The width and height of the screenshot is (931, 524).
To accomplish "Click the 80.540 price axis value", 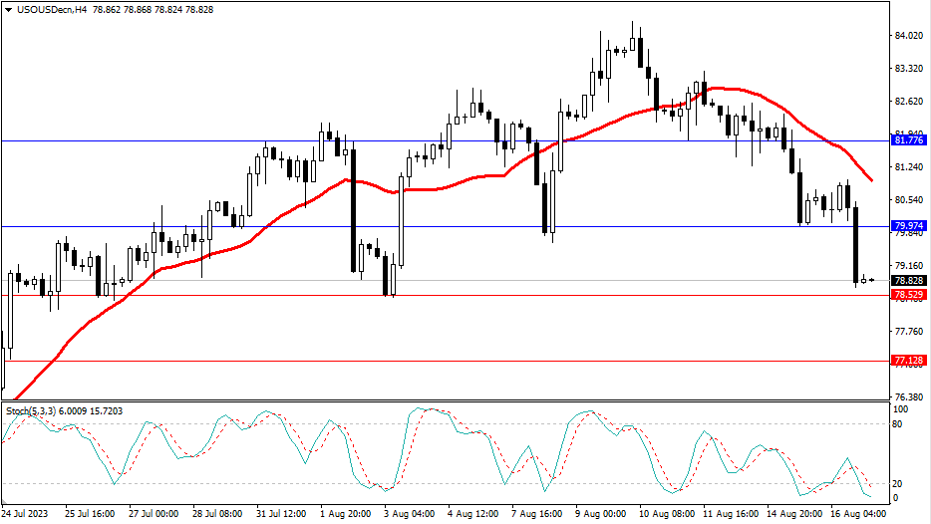I will [908, 200].
